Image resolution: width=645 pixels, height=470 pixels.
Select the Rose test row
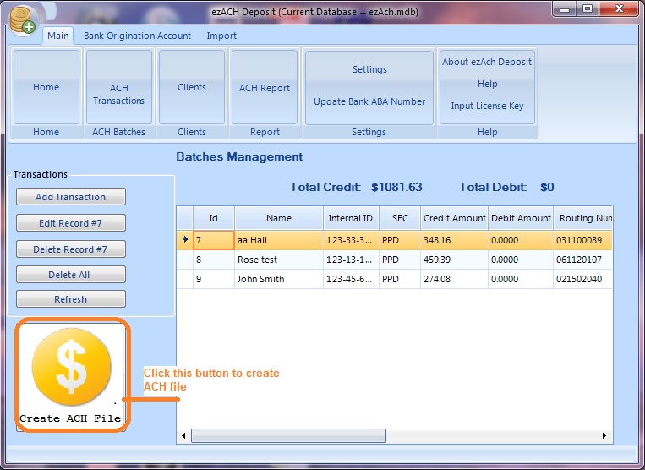click(277, 260)
